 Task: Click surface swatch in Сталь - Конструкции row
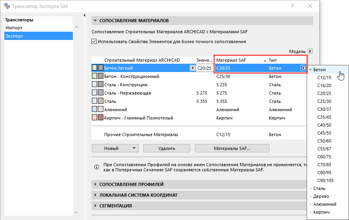tap(101, 84)
